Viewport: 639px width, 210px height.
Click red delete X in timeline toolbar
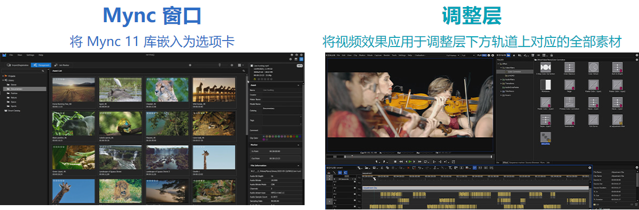pos(408,168)
